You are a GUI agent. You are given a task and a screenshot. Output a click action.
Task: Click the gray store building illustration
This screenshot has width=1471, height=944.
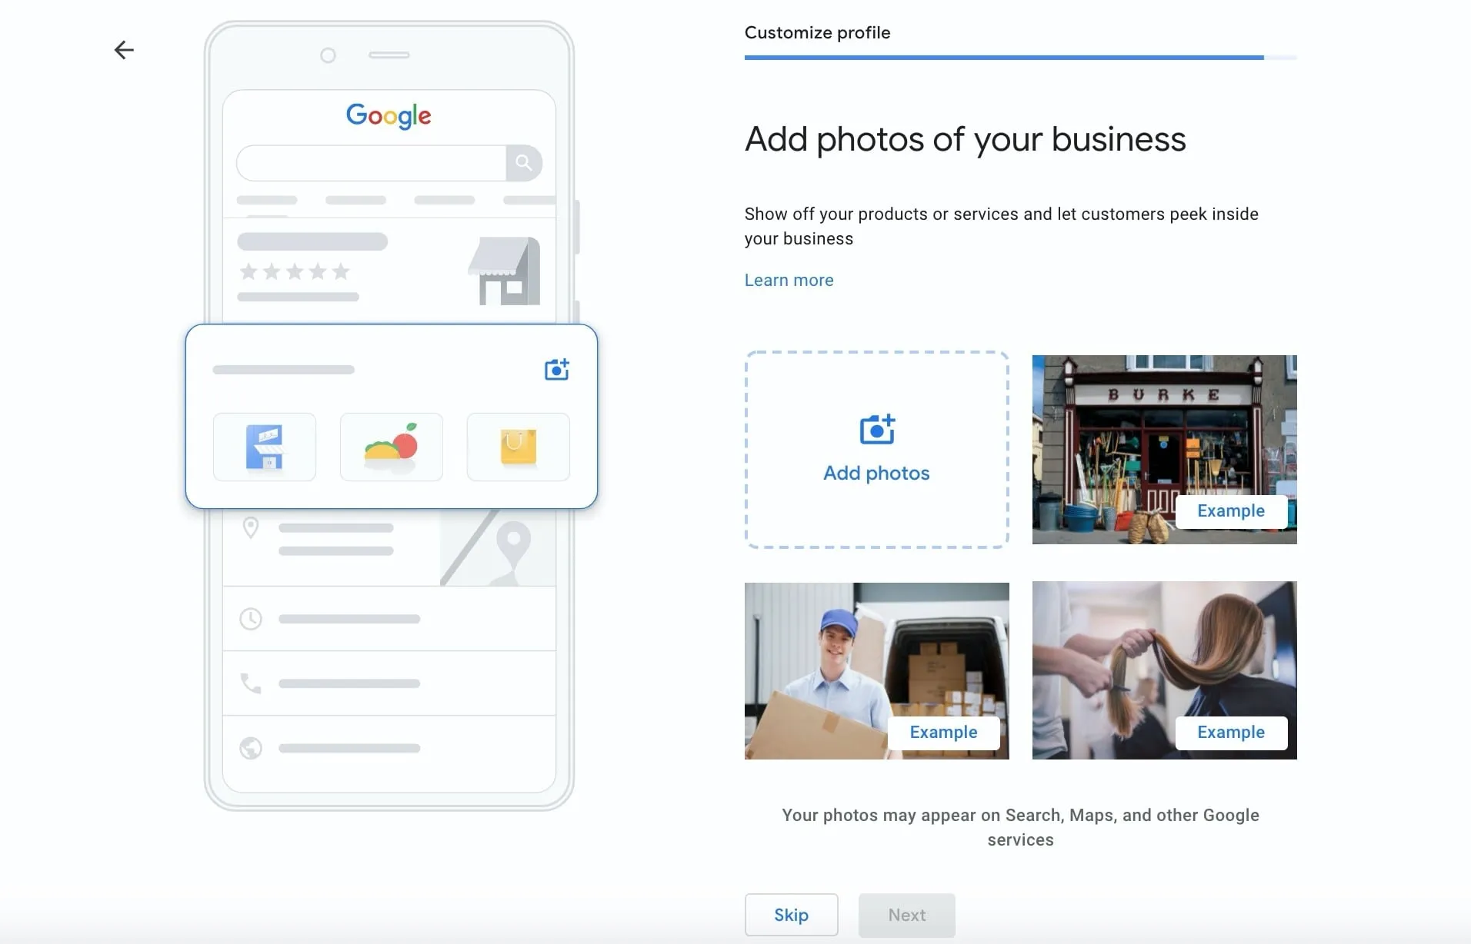[505, 271]
